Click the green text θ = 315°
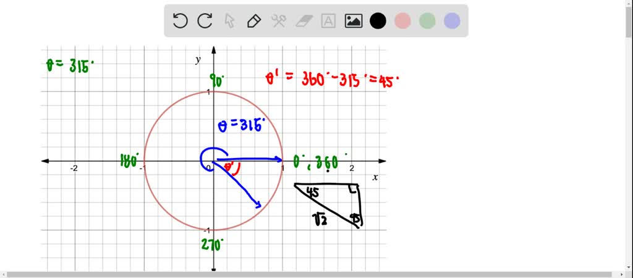This screenshot has width=633, height=278. tap(70, 65)
